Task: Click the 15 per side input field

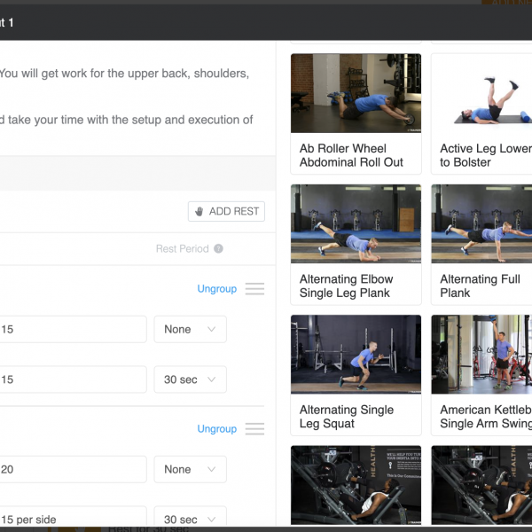Action: tap(73, 518)
